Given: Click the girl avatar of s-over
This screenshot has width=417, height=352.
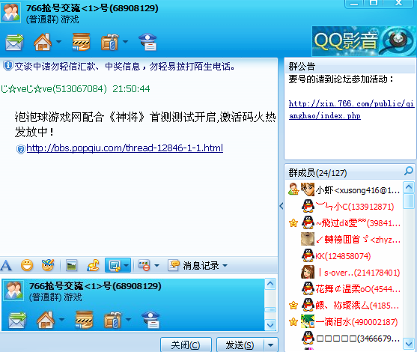Looking at the screenshot, I should 308,272.
